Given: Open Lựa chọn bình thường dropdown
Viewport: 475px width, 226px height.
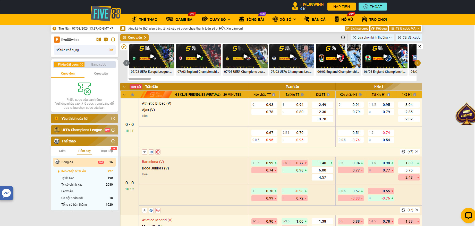Looking at the screenshot, I should 372,38.
